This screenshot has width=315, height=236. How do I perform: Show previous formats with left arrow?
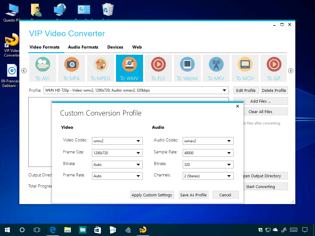24,71
